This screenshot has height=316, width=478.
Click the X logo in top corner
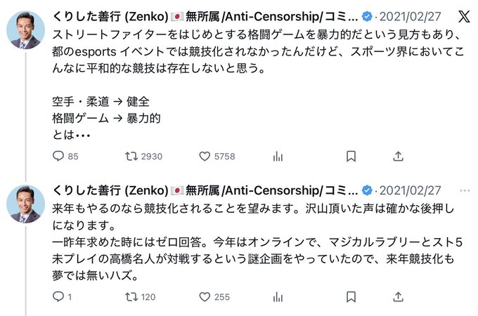465,17
